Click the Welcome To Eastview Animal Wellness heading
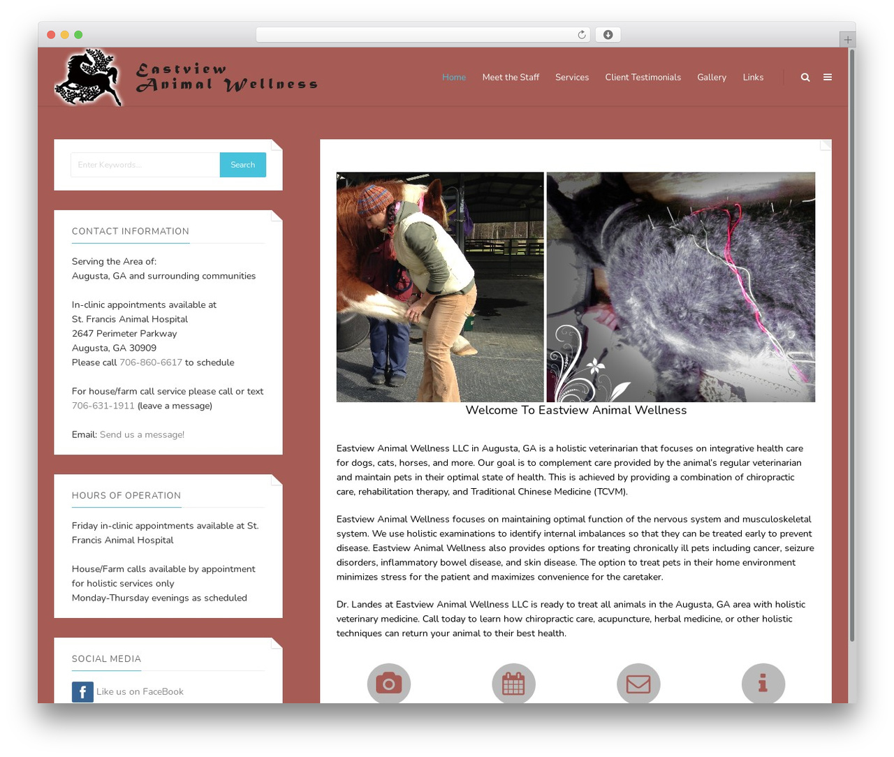Viewport: 894px width, 757px height. pyautogui.click(x=576, y=411)
